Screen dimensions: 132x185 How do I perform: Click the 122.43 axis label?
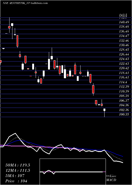[x=124, y=64]
